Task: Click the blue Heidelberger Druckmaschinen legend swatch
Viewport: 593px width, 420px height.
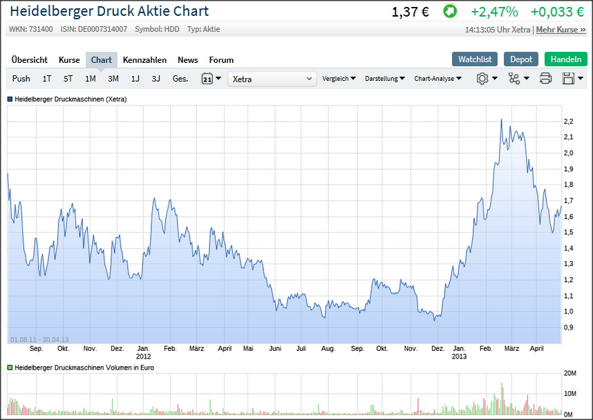Action: 11,99
